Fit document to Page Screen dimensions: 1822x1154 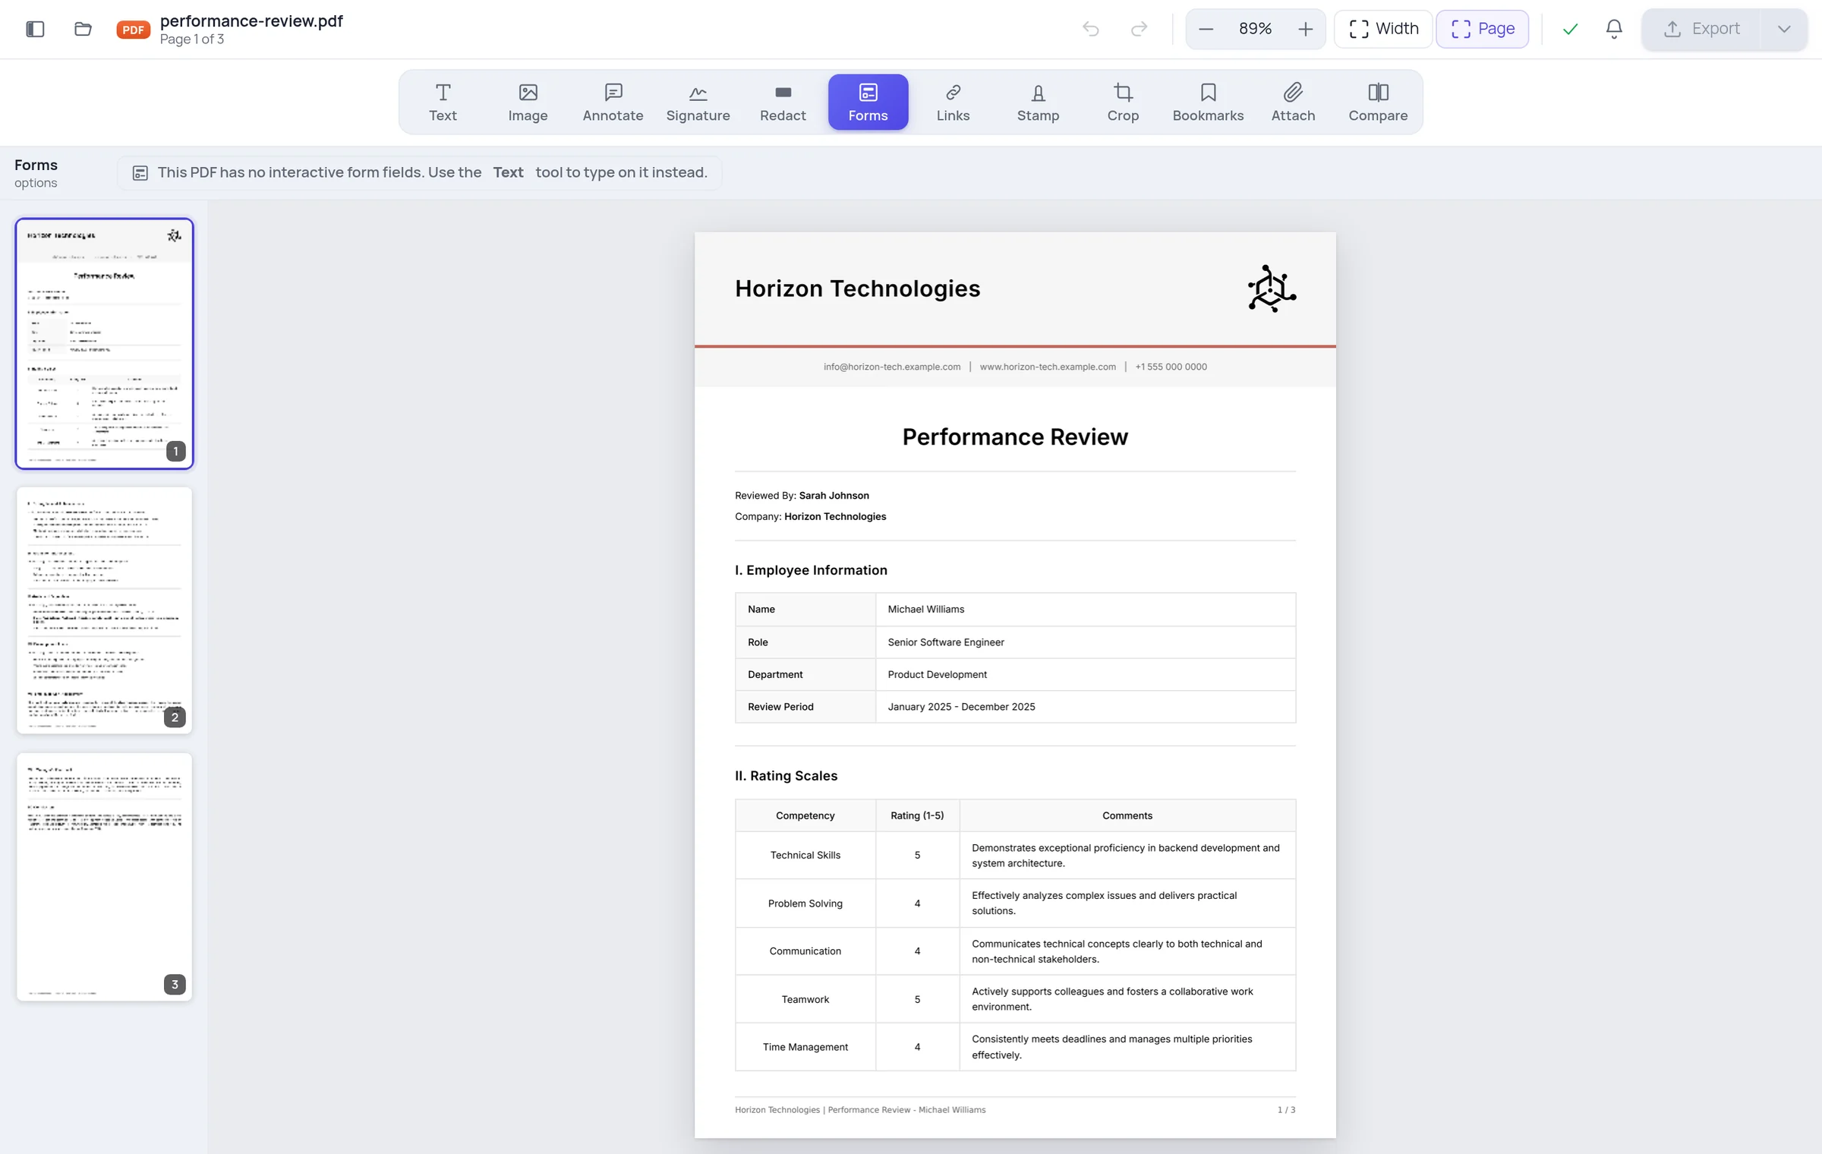click(1482, 29)
